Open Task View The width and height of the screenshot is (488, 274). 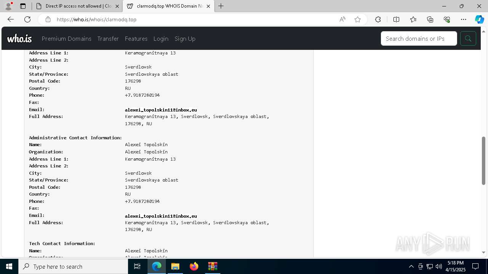point(137,266)
